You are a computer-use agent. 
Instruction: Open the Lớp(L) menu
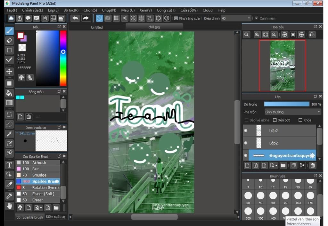(x=53, y=10)
